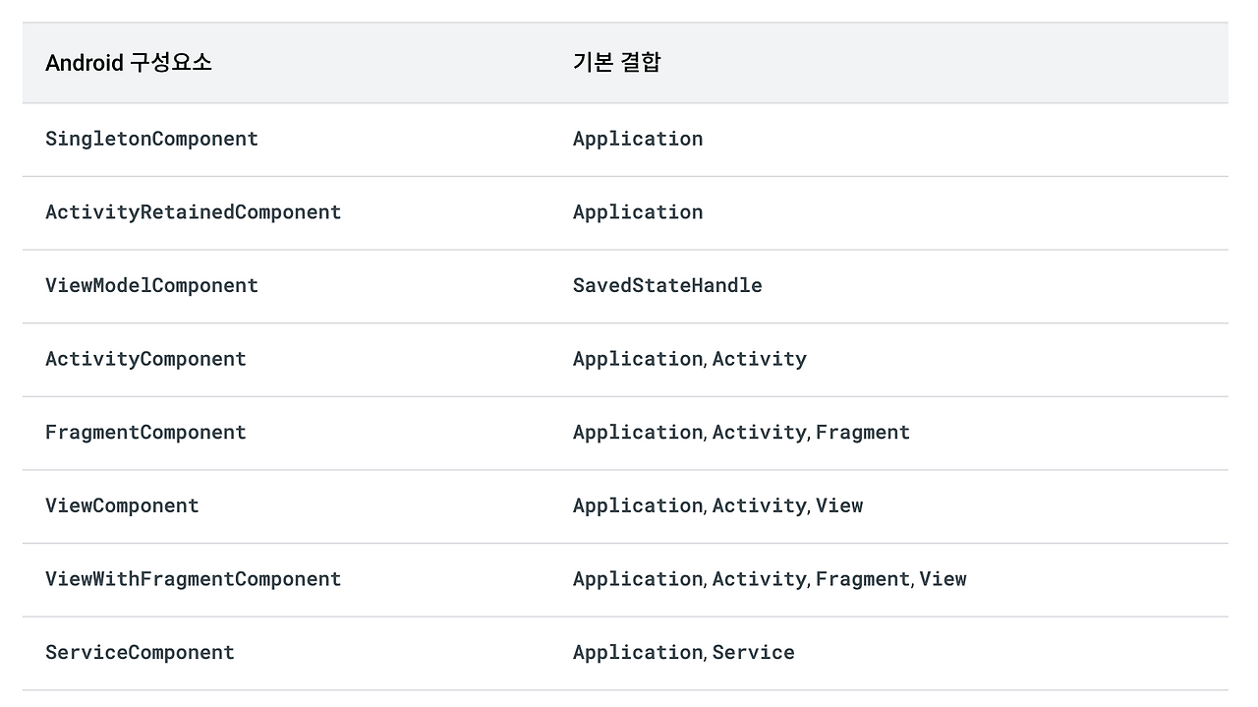This screenshot has width=1258, height=707.
Task: Click Application in the ViewWithFragmentComponent row
Action: click(x=638, y=579)
